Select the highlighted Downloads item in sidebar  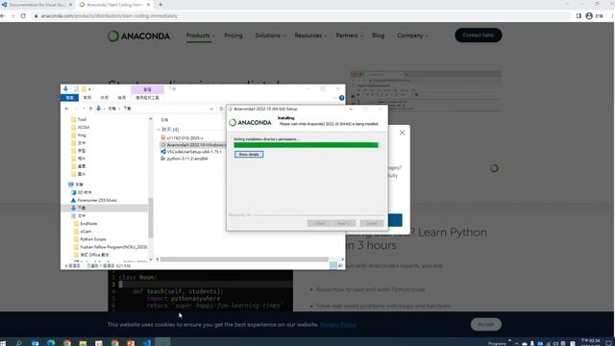pos(105,208)
